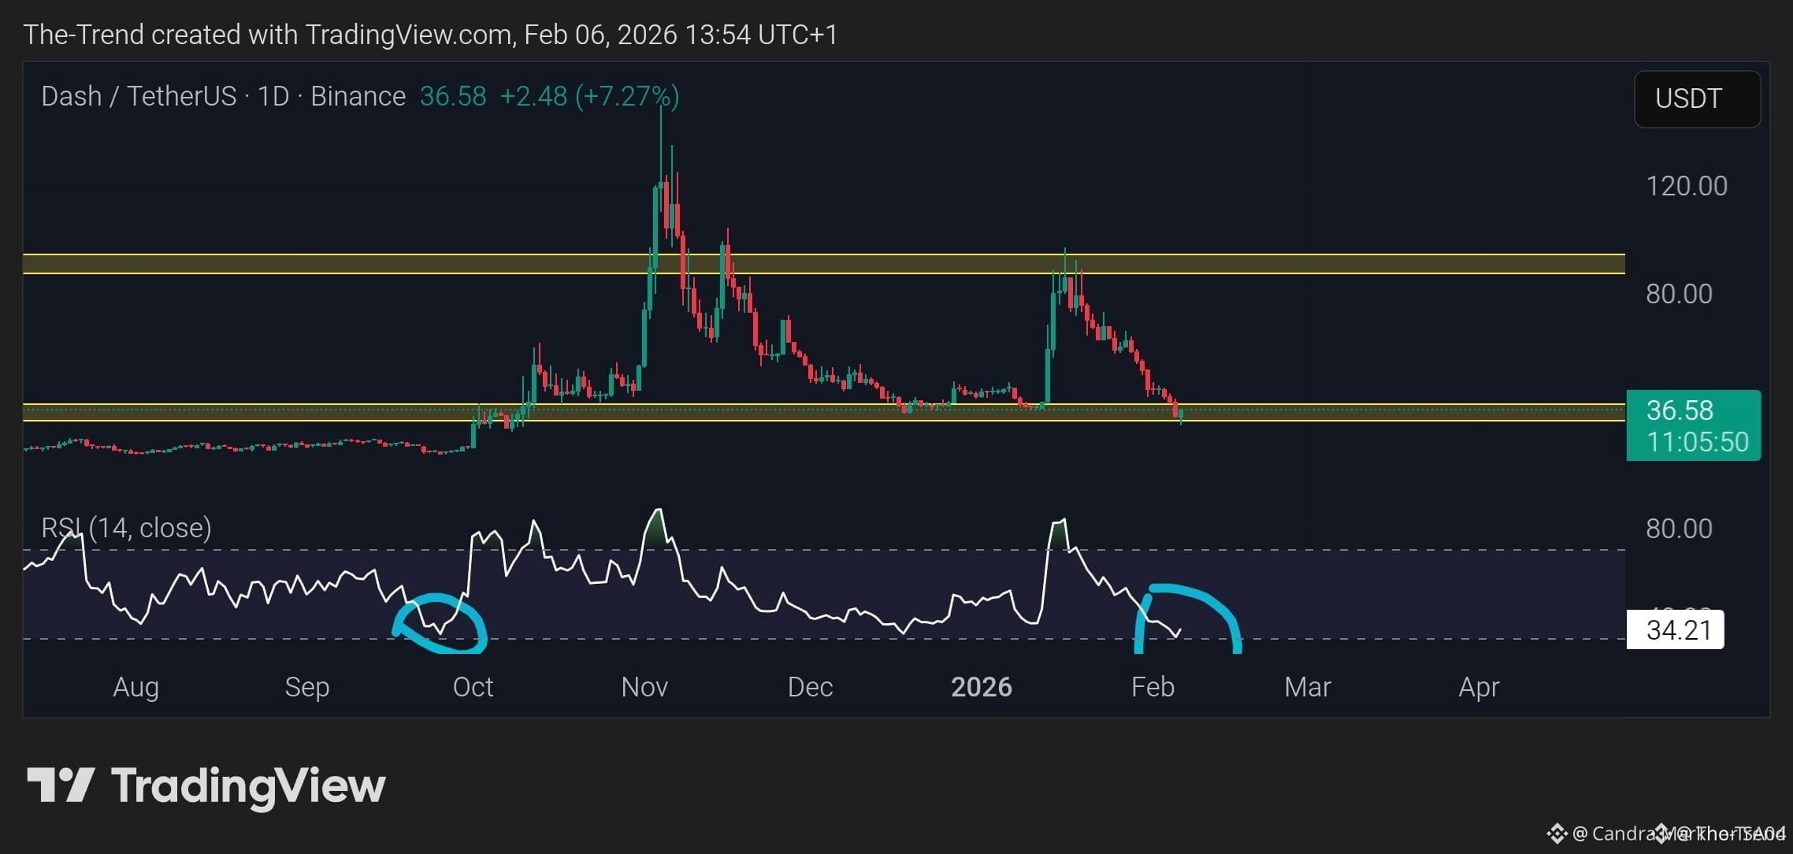
Task: Click the Sep label on time axis
Action: point(306,687)
